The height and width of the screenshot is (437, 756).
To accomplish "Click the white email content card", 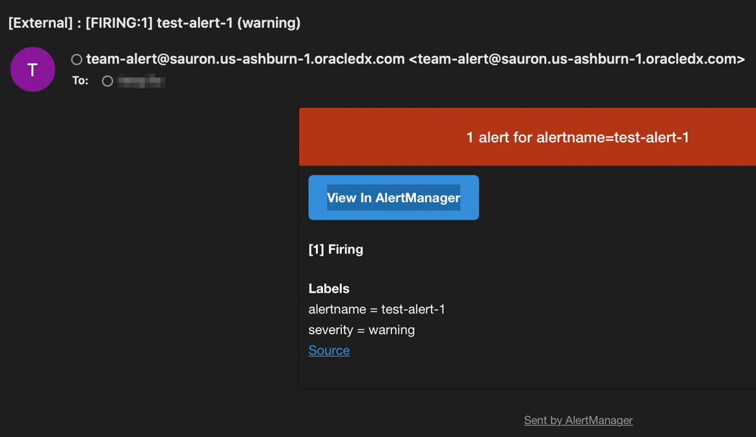I will pos(527,273).
